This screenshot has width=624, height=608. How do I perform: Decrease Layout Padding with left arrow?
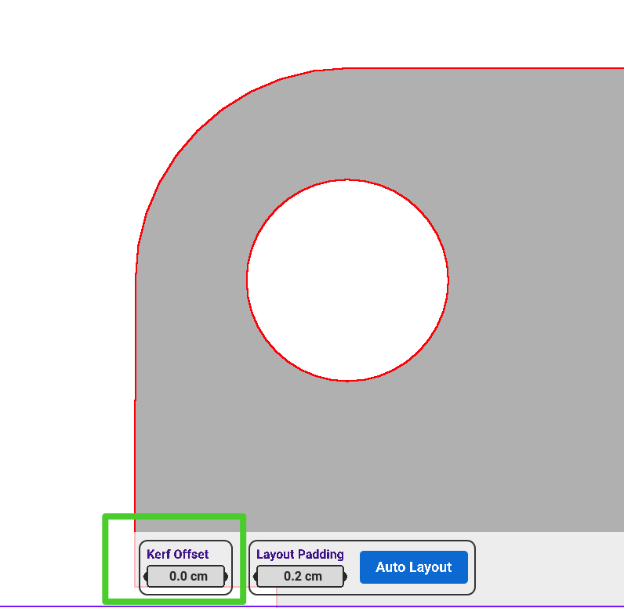255,577
